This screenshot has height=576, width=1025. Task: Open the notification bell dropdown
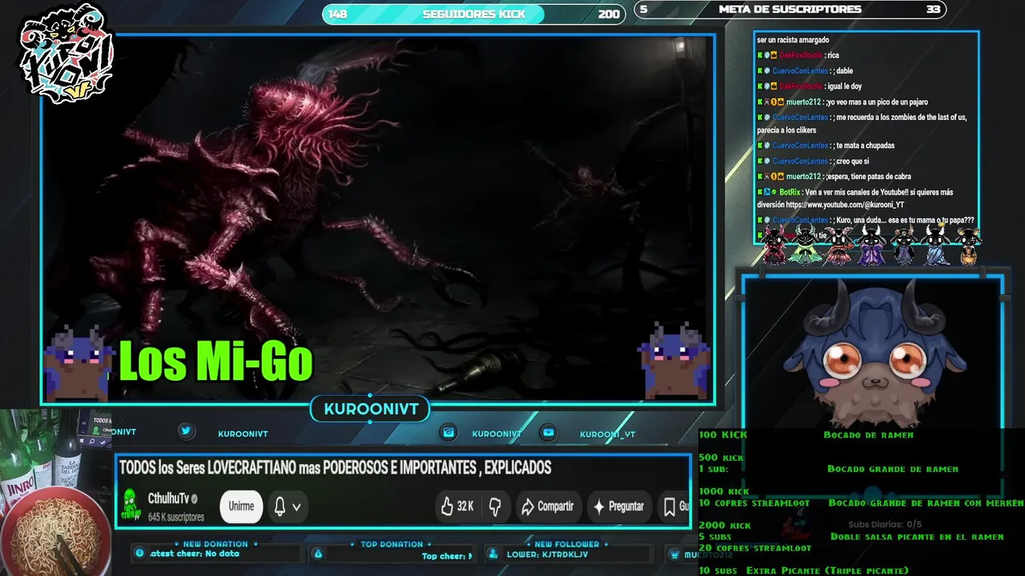coord(287,506)
